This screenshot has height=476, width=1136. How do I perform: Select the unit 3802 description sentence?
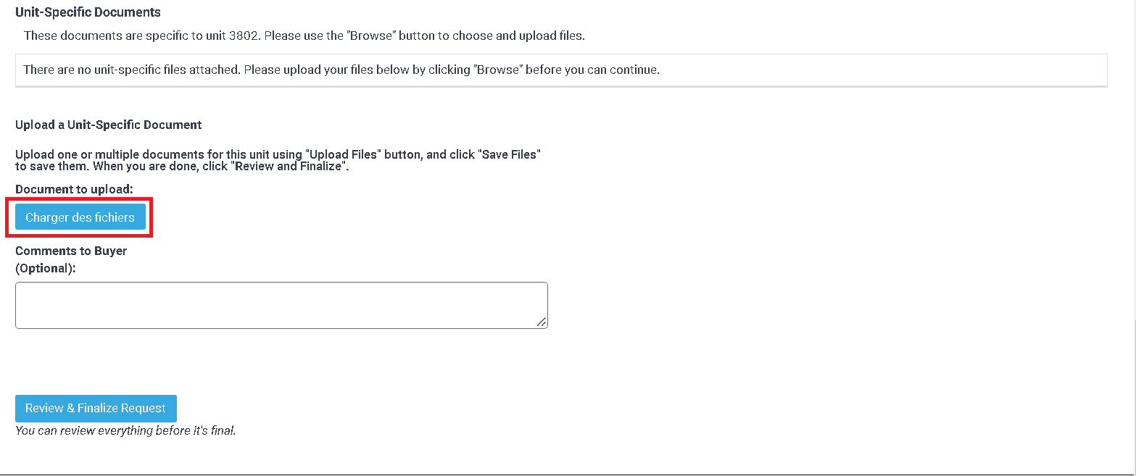click(304, 36)
